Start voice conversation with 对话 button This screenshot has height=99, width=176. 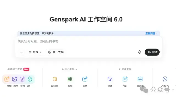coord(152,52)
